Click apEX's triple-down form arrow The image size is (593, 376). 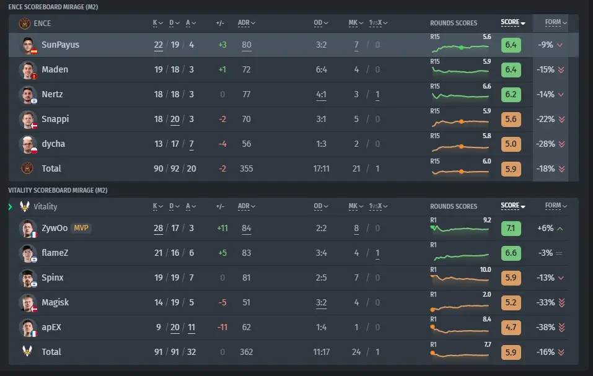pyautogui.click(x=561, y=327)
